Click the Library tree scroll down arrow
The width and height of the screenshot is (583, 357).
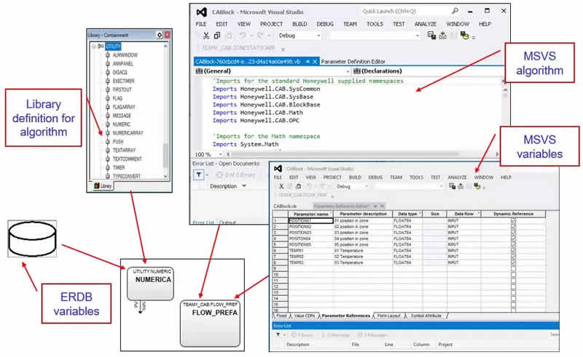166,177
